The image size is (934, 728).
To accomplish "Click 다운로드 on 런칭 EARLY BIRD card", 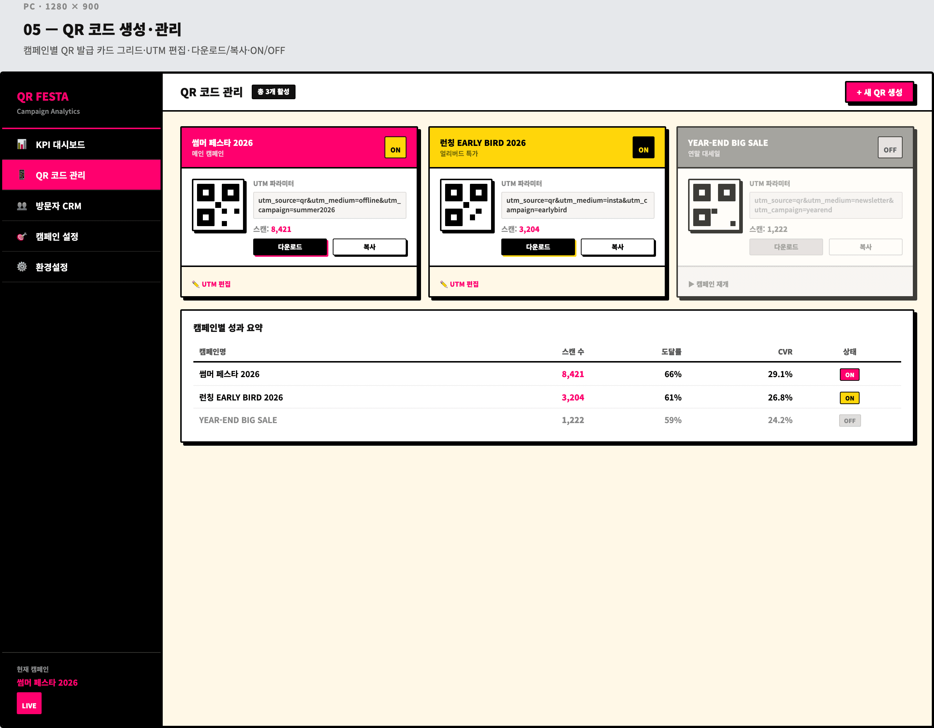I will tap(538, 247).
